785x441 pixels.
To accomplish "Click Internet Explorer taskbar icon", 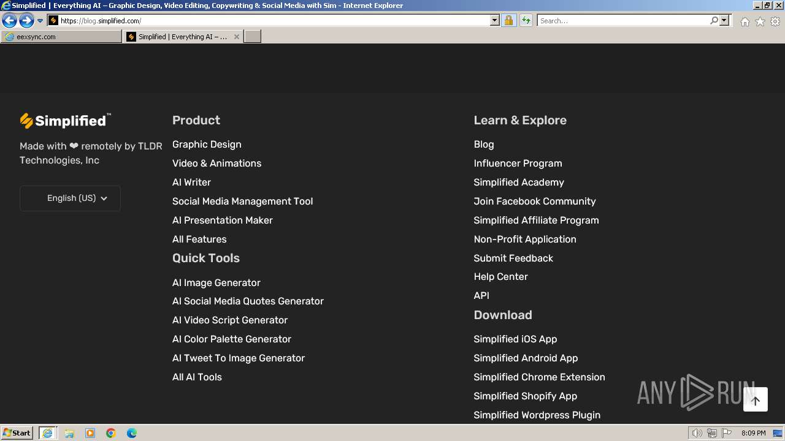I will coord(48,433).
